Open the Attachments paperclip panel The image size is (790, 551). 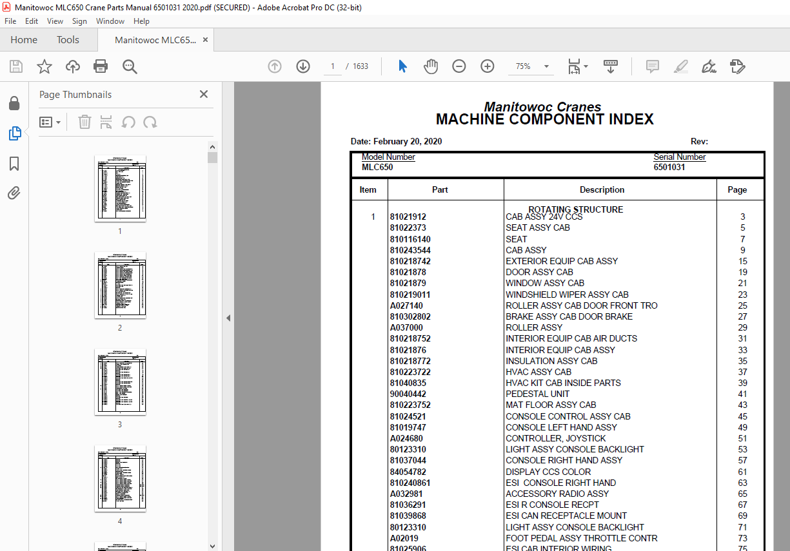pos(14,193)
